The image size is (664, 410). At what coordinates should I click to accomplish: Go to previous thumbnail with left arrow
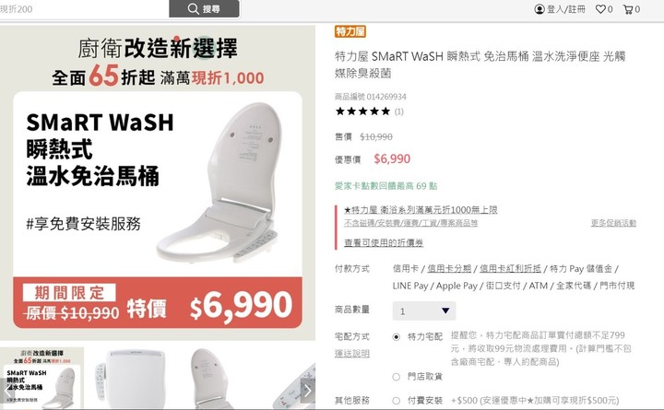[6, 391]
